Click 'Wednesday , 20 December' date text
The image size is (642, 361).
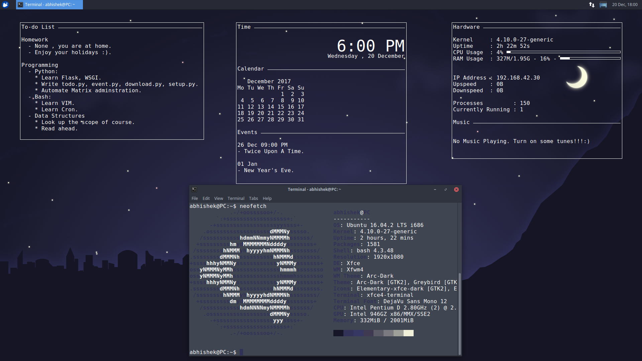click(x=366, y=56)
